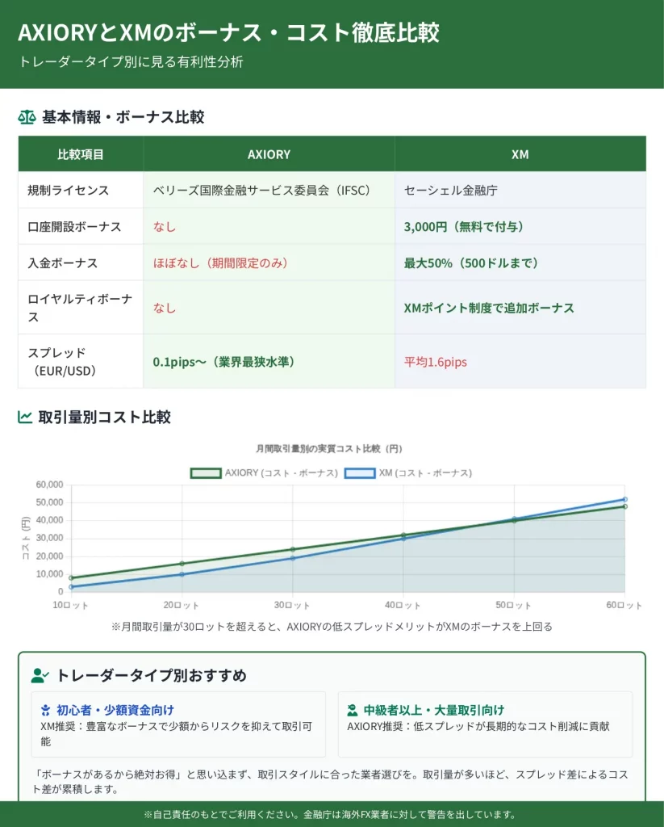Click the AXIORY column header in table
This screenshot has width=664, height=827.
point(269,154)
